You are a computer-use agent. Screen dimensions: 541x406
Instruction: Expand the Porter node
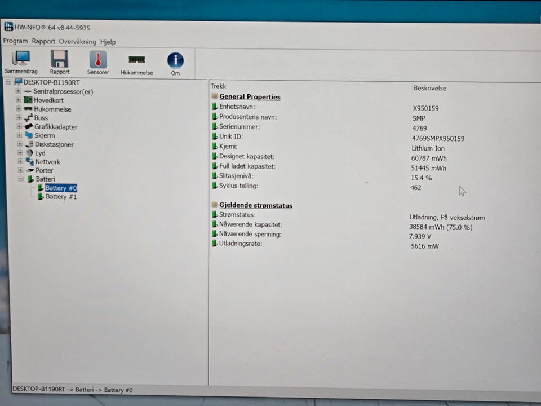point(20,170)
